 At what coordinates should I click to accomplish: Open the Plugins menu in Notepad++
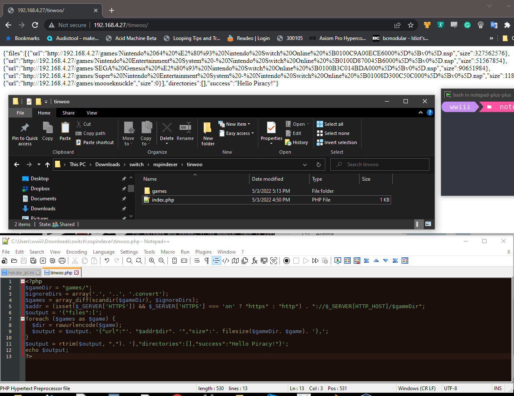(x=203, y=252)
